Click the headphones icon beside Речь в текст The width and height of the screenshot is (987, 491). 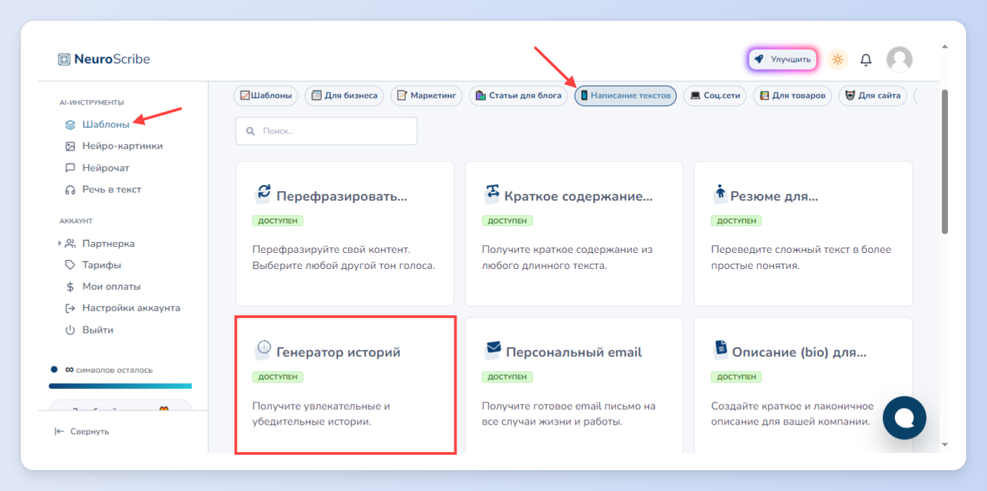point(70,190)
